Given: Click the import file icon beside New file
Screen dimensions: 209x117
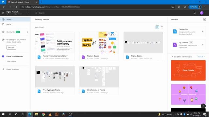Looking at the screenshot, I should pos(204,19).
